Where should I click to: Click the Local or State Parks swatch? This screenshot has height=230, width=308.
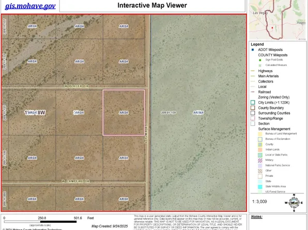(260, 155)
